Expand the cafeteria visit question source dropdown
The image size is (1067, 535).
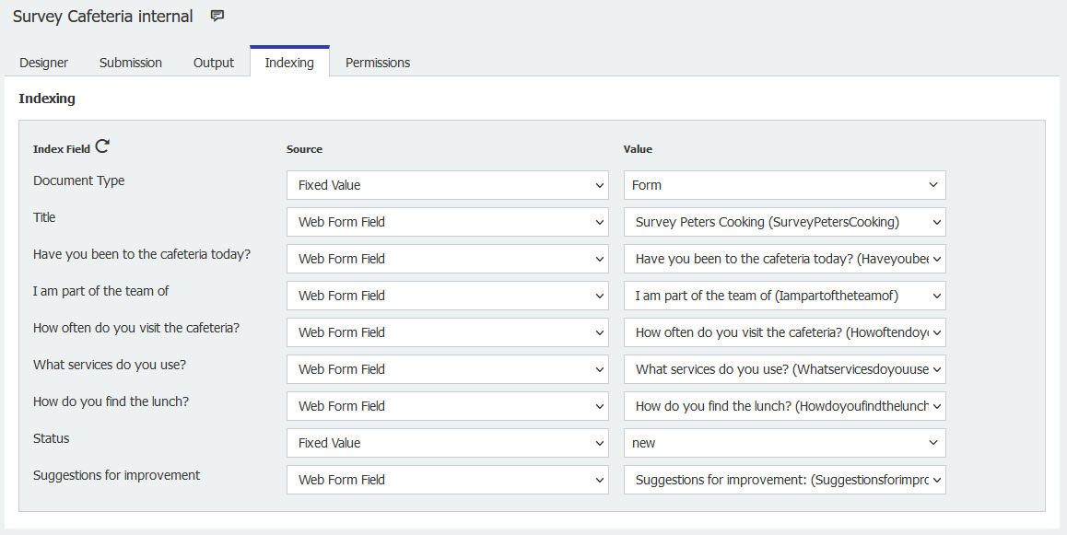pos(447,258)
